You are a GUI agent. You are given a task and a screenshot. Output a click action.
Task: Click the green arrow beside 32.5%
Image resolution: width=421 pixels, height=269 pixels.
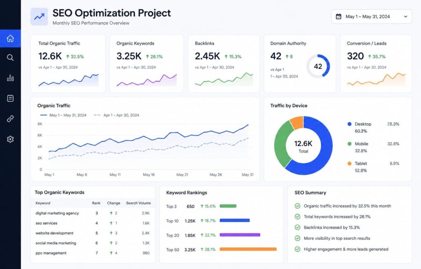coord(68,57)
